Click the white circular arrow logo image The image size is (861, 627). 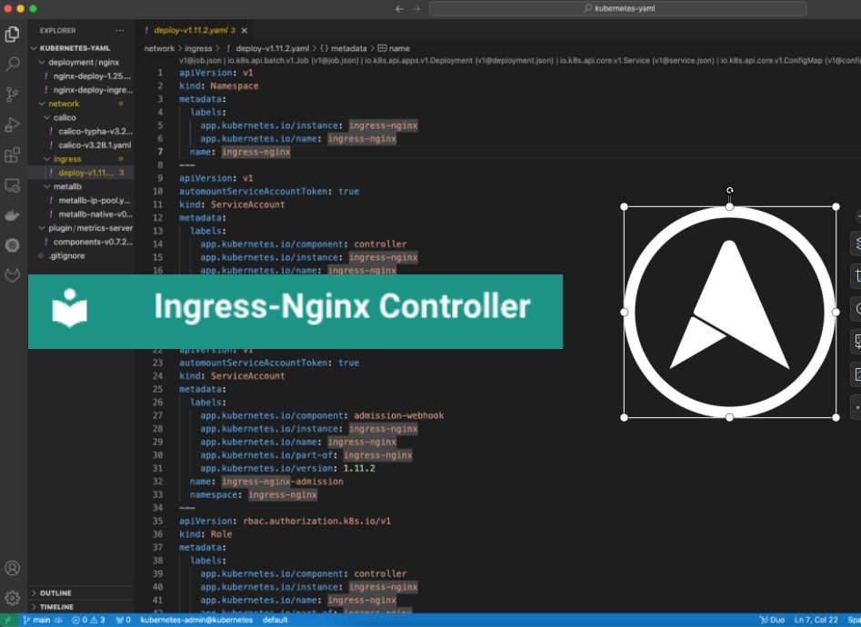point(730,312)
